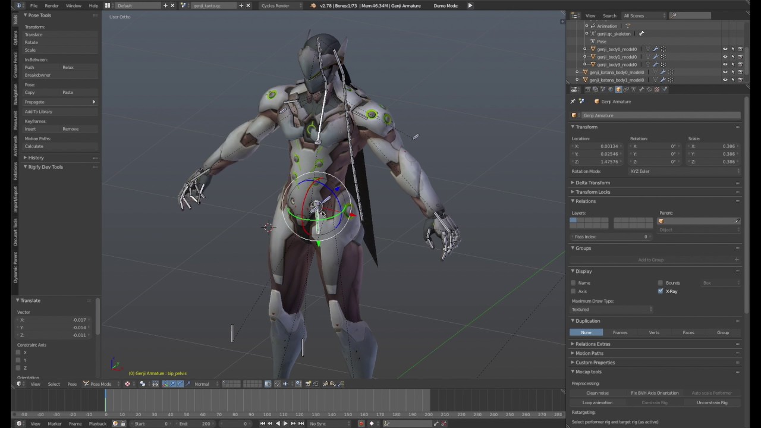
Task: Click Calculate motion paths button
Action: click(x=59, y=146)
